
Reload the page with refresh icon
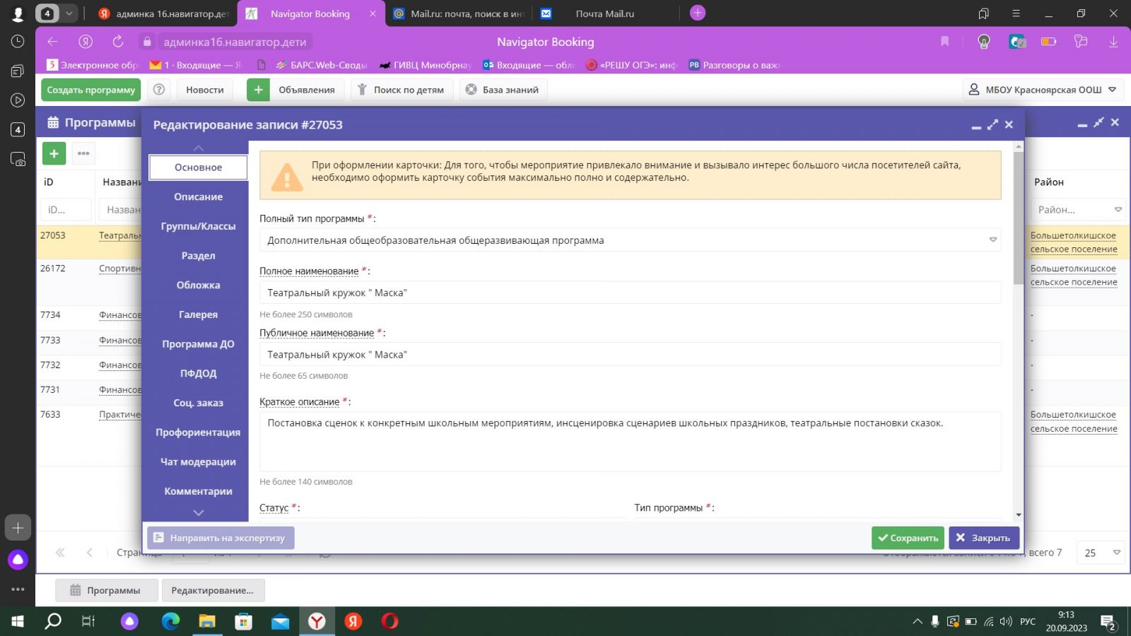[x=117, y=42]
